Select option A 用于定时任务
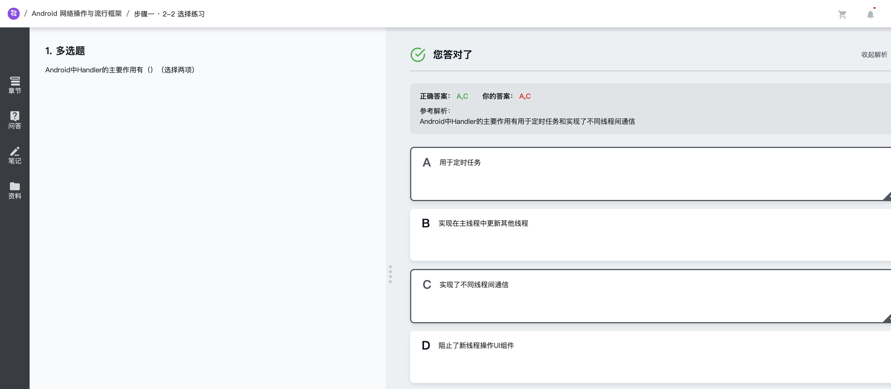The width and height of the screenshot is (891, 389). [650, 174]
